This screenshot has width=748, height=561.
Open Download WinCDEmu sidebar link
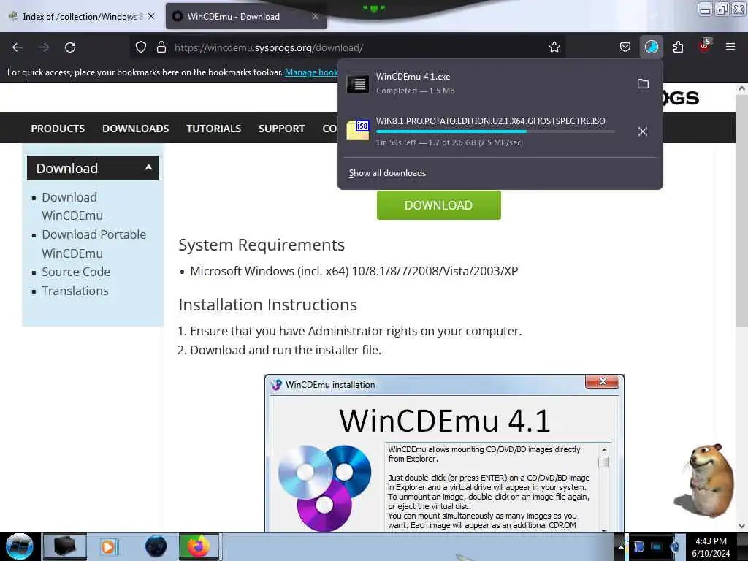pos(72,207)
